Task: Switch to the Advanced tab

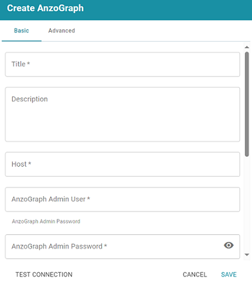Action: click(61, 31)
